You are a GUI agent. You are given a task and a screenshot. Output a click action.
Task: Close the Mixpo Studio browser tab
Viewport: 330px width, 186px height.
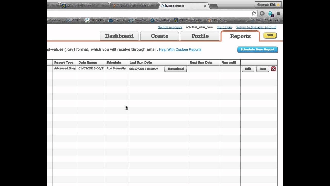pos(205,6)
